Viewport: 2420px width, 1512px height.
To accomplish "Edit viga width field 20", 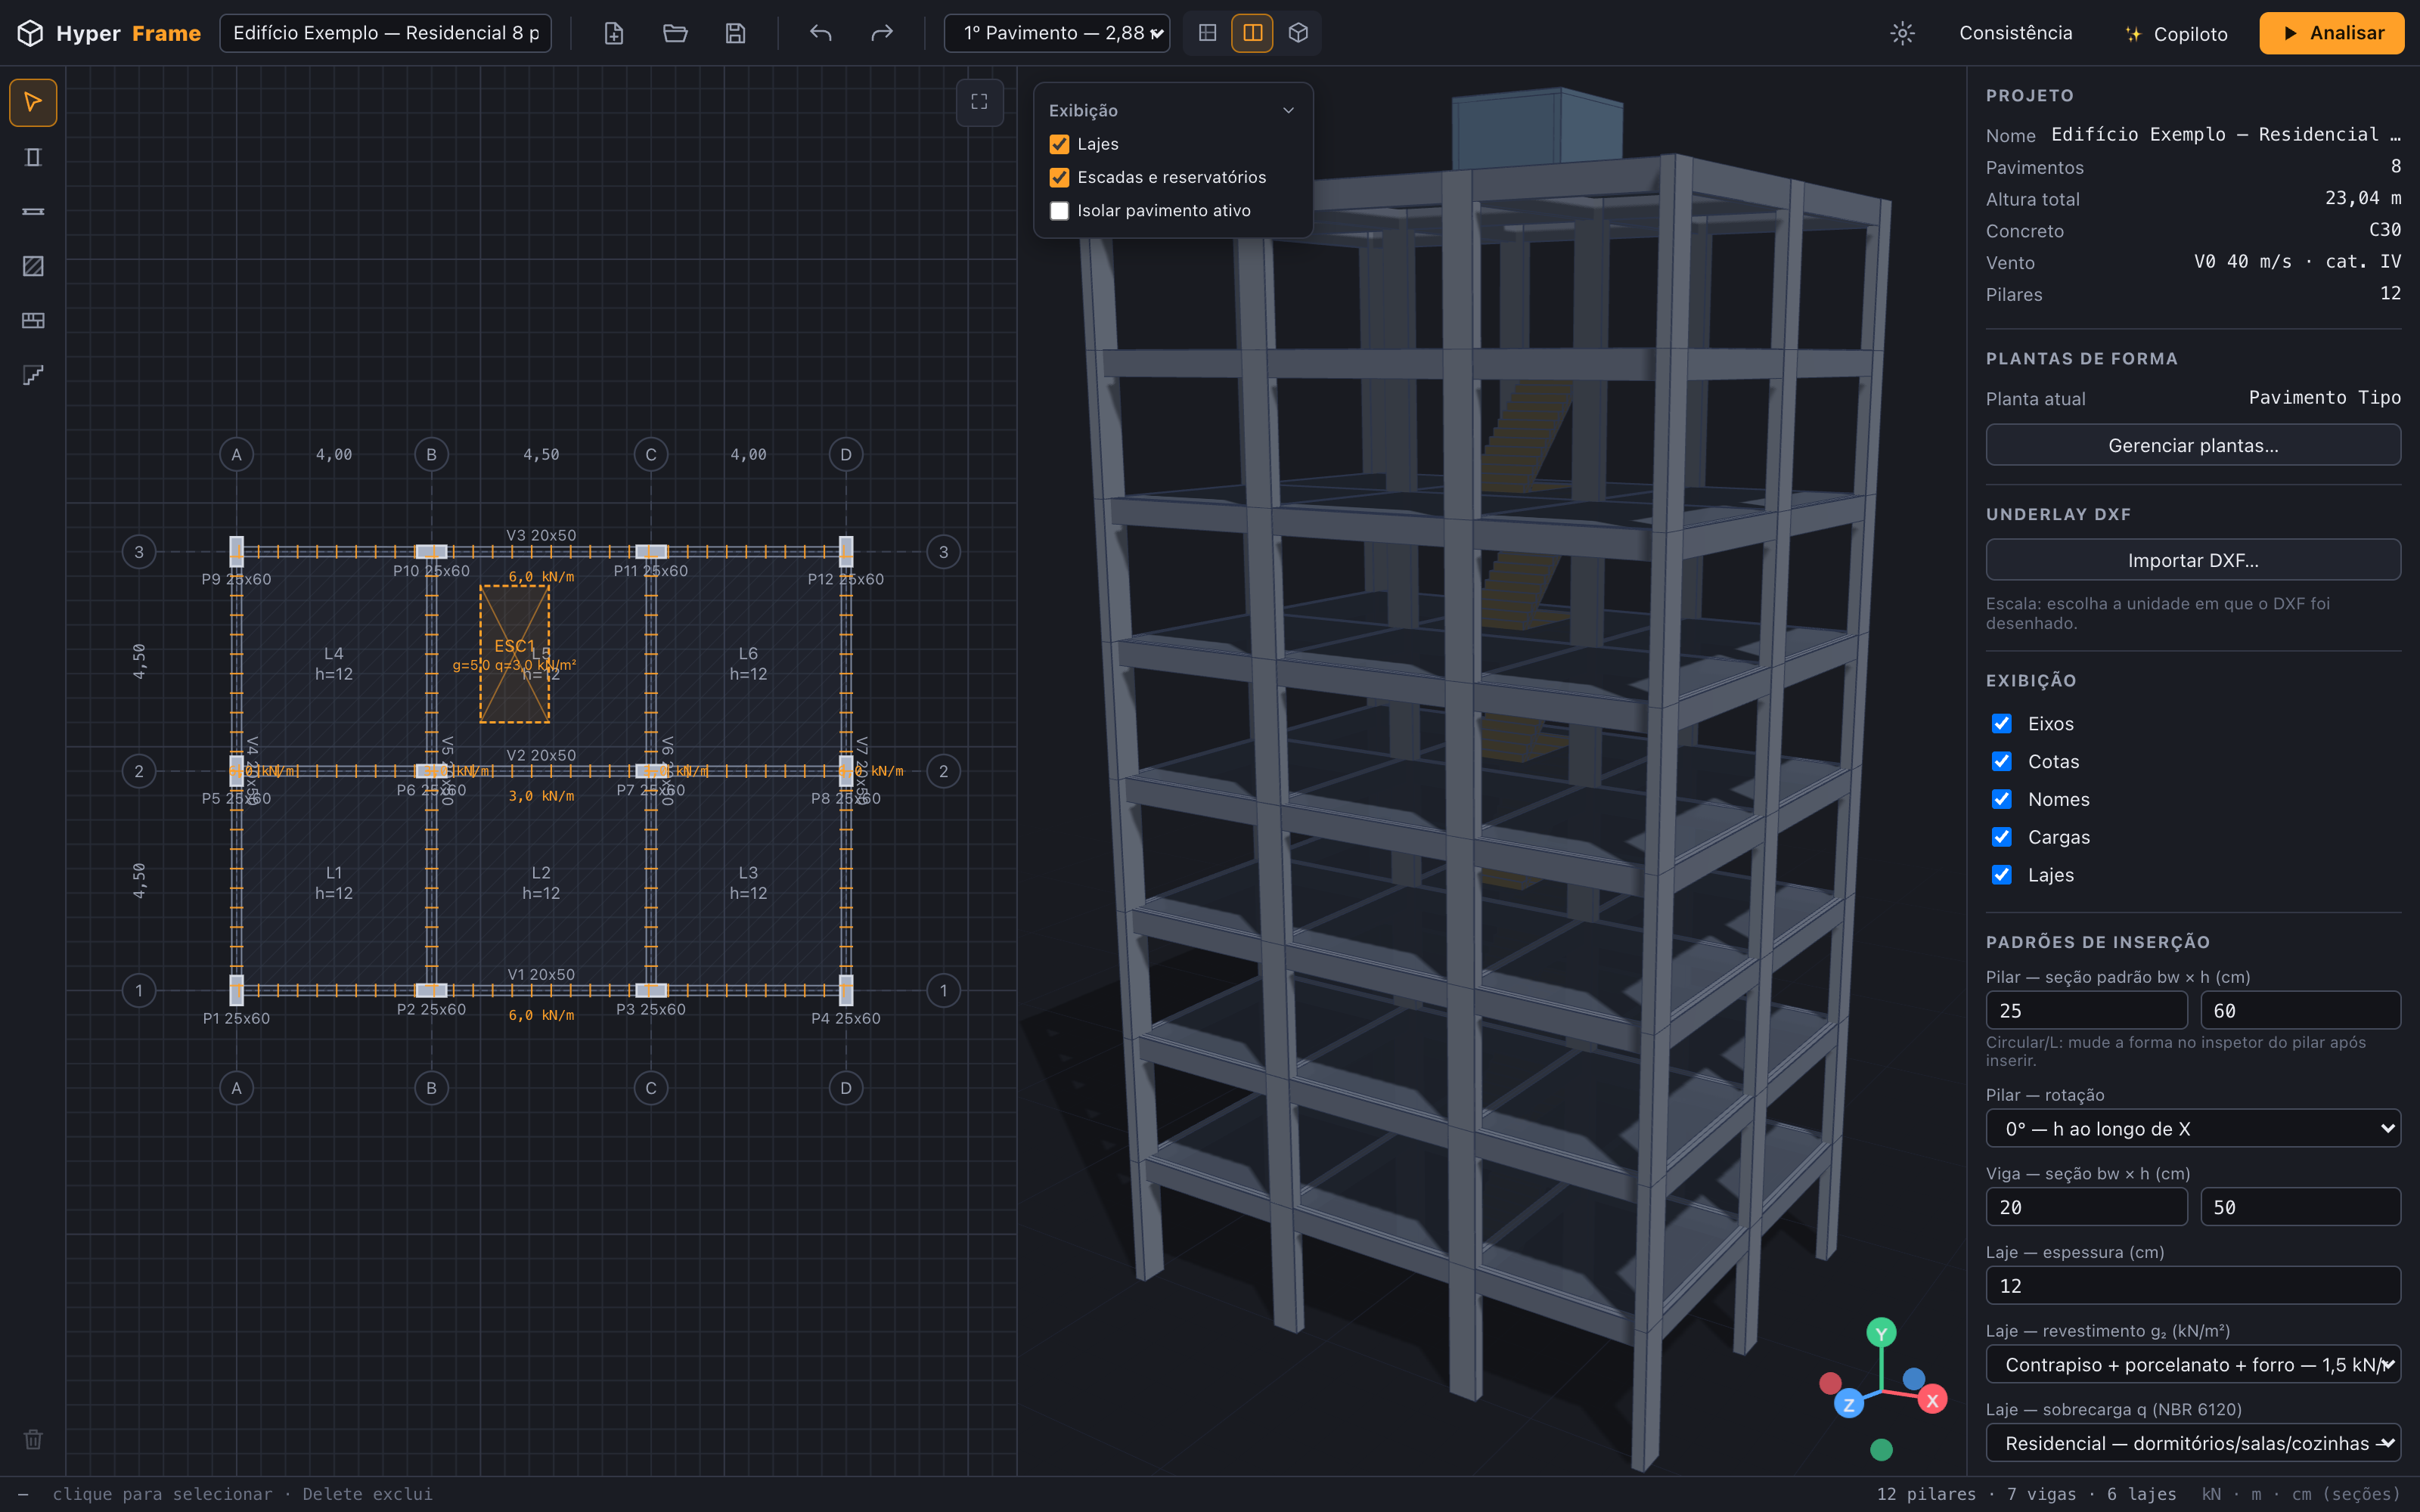I will pos(2086,1207).
